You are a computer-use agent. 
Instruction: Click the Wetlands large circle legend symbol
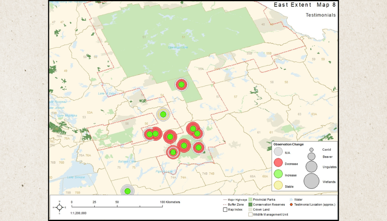coord(311,181)
